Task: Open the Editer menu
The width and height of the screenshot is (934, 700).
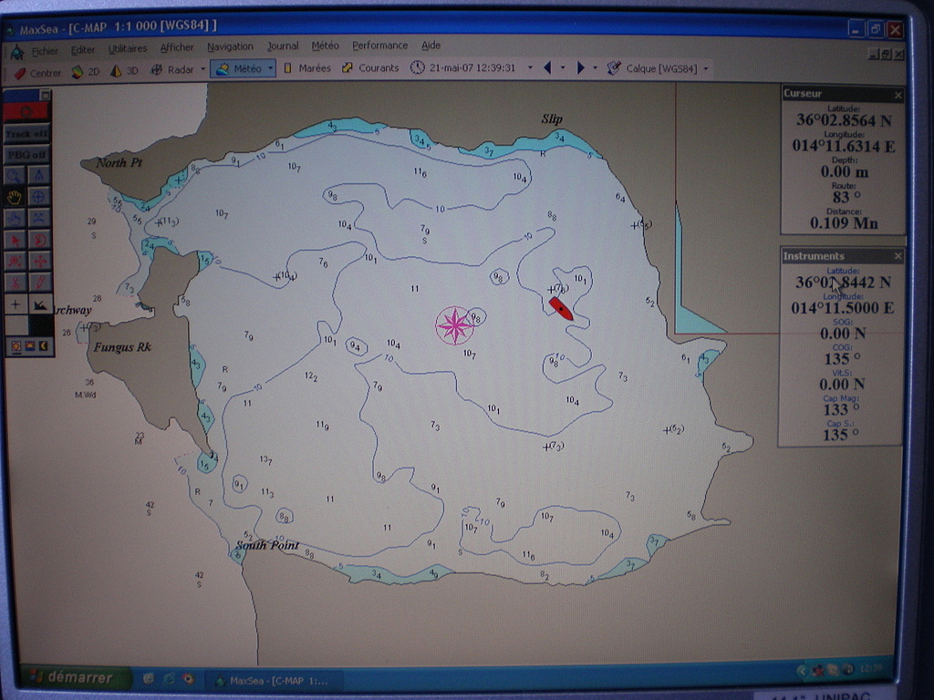Action: (83, 50)
